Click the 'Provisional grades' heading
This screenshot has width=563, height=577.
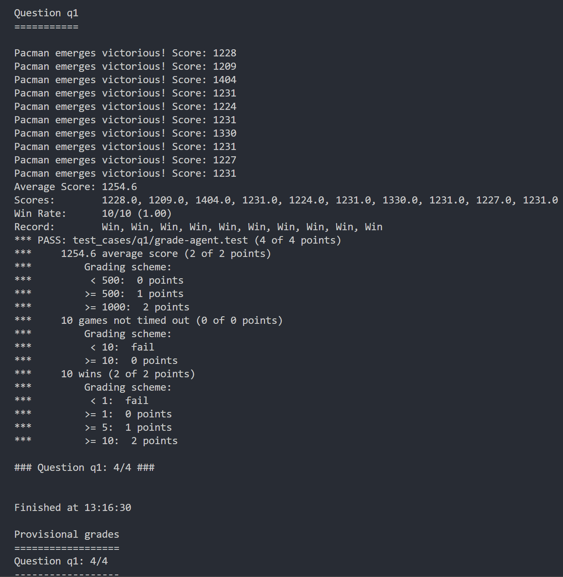click(67, 534)
